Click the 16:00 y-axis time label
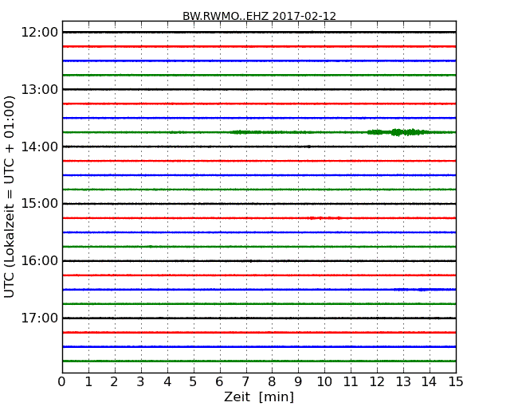This screenshot has height=414, width=518. click(40, 261)
